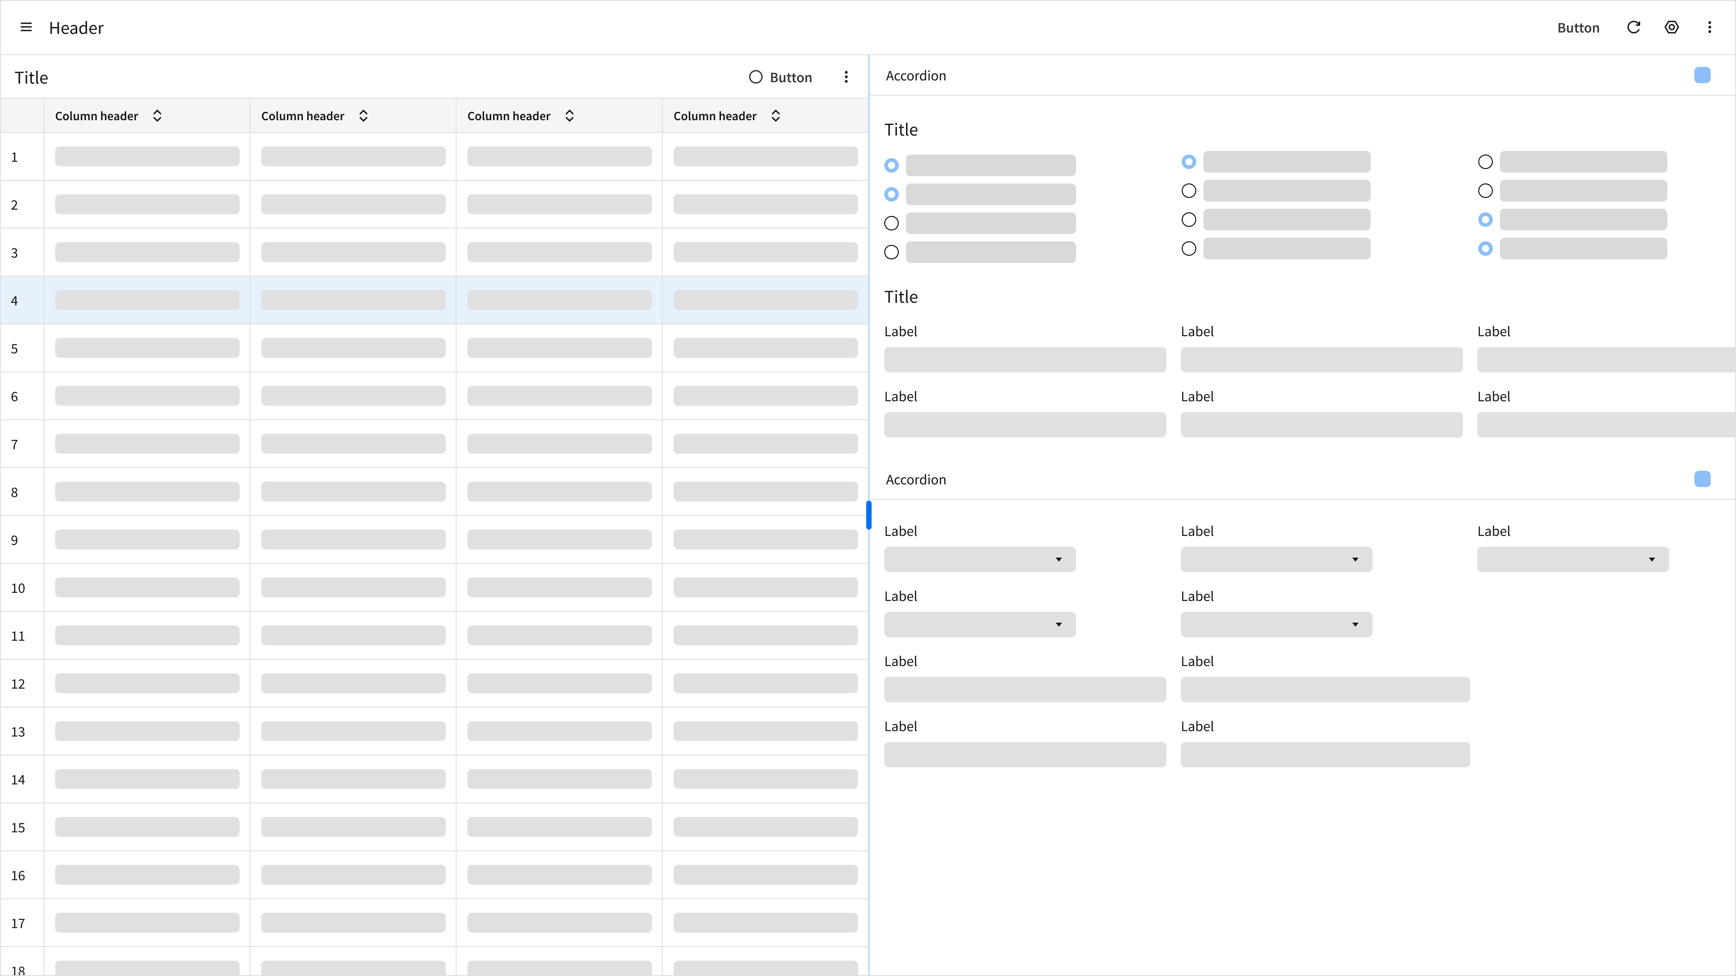1736x976 pixels.
Task: Click the Button in top header bar
Action: coord(1578,28)
